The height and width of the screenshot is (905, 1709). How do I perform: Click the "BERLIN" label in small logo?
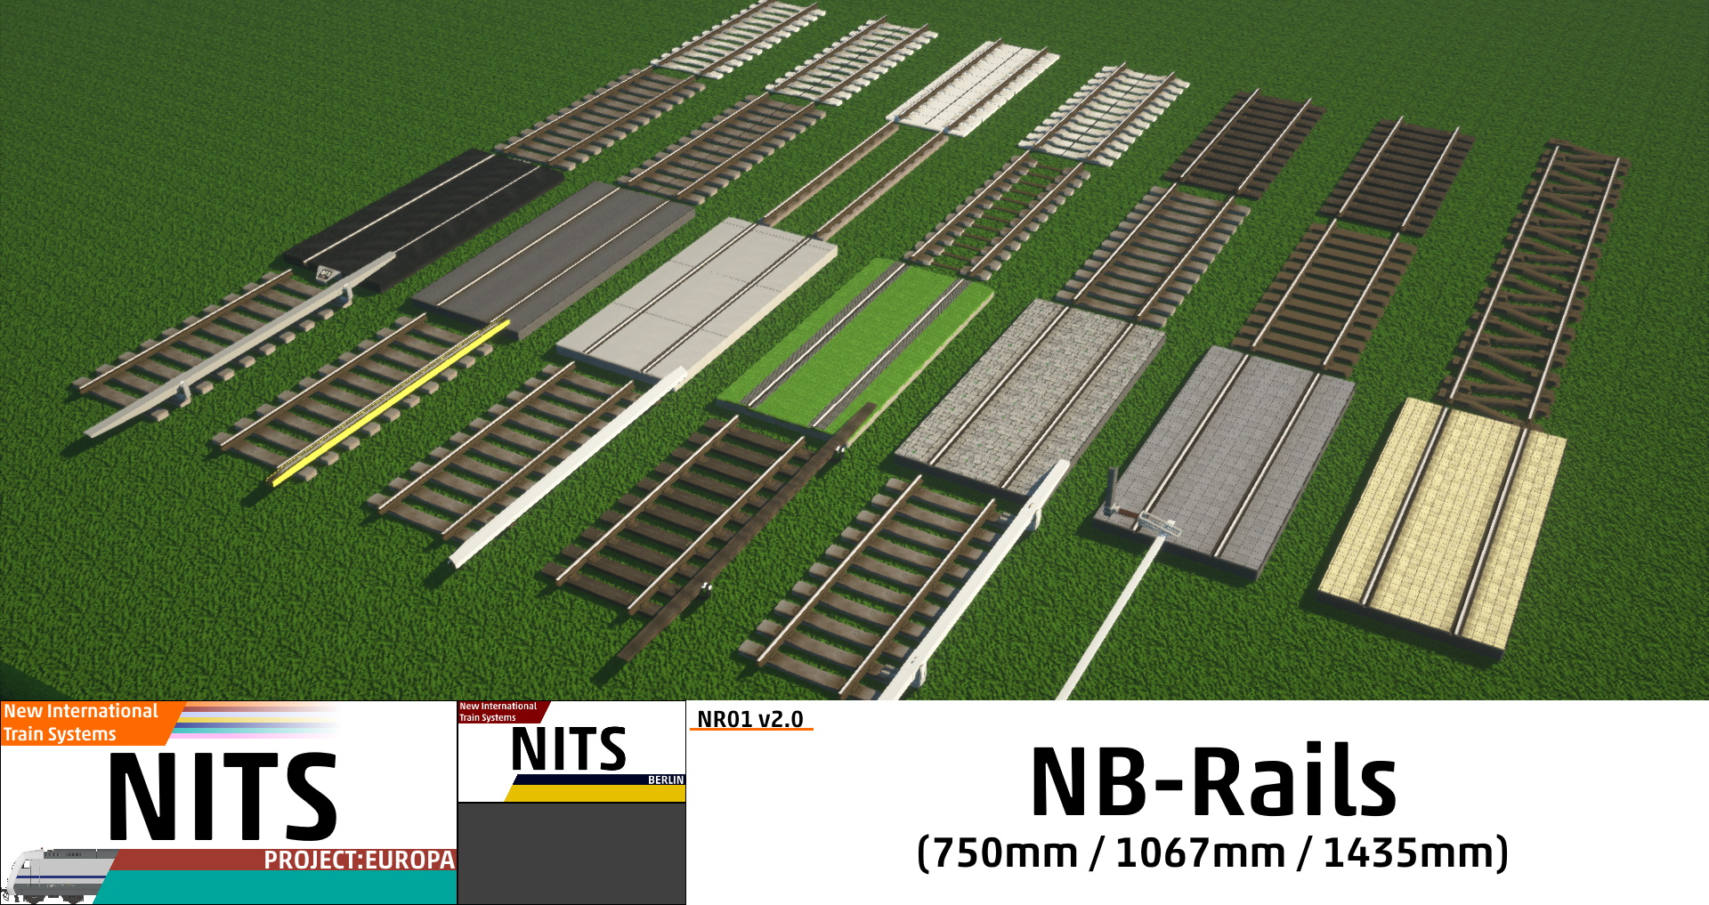click(x=666, y=780)
